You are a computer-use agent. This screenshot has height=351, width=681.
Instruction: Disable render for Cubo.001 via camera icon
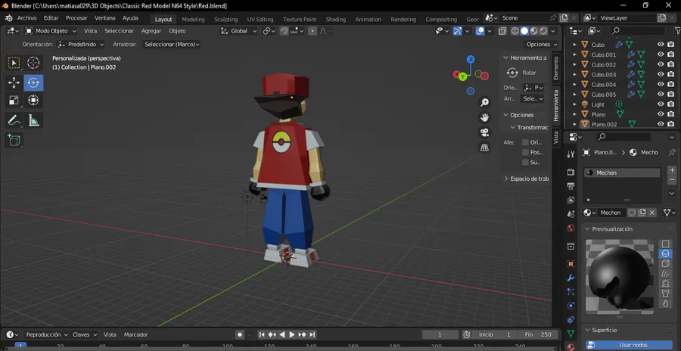671,54
